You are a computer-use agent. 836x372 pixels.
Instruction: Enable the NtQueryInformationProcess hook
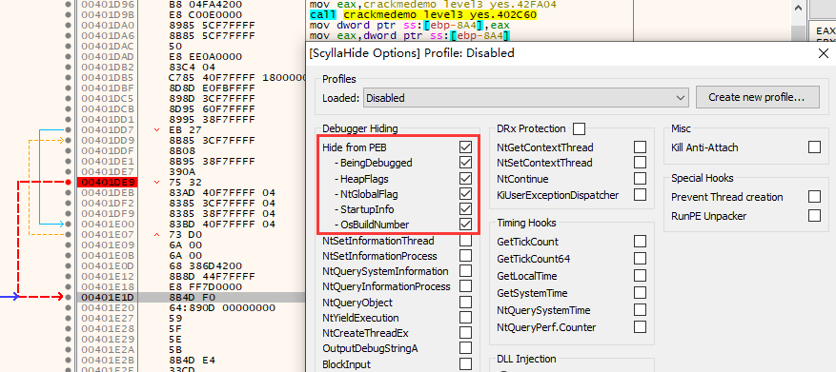[x=465, y=286]
